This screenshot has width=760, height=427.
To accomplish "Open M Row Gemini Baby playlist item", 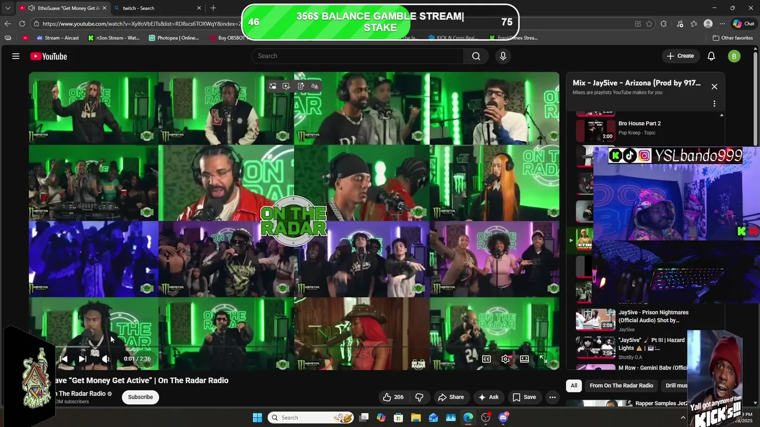I will tap(632, 367).
